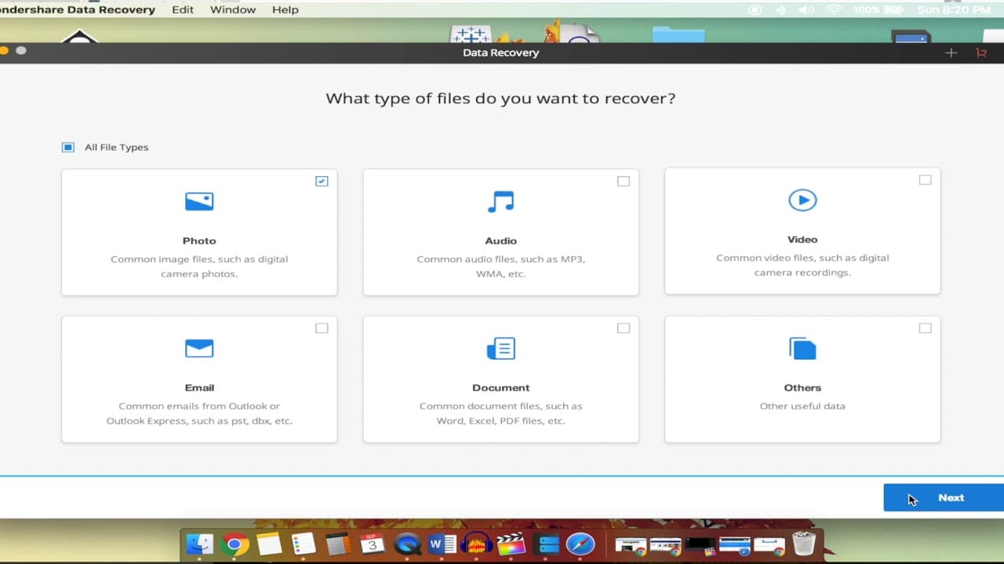Open the volume speaker menu bar icon
The image size is (1004, 564).
click(808, 9)
